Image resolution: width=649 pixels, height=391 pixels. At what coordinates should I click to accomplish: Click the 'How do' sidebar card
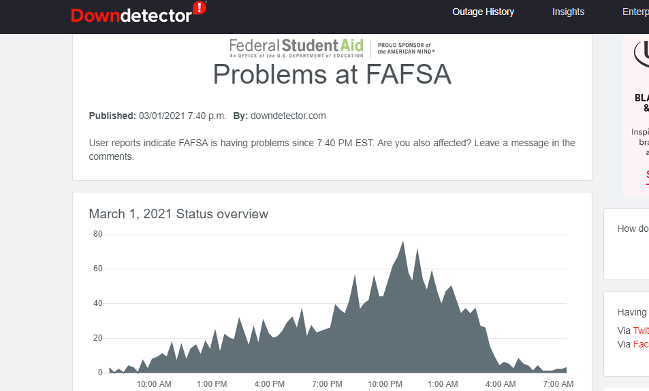click(630, 245)
